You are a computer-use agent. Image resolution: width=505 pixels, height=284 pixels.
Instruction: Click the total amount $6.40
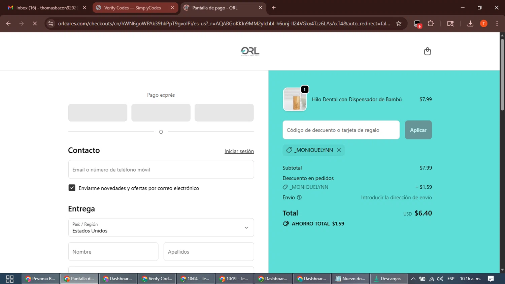point(423,213)
